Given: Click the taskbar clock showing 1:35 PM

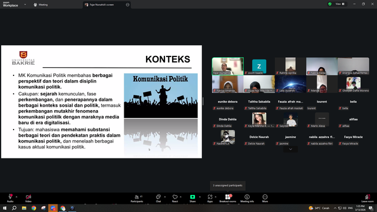Looking at the screenshot, I should (x=360, y=208).
